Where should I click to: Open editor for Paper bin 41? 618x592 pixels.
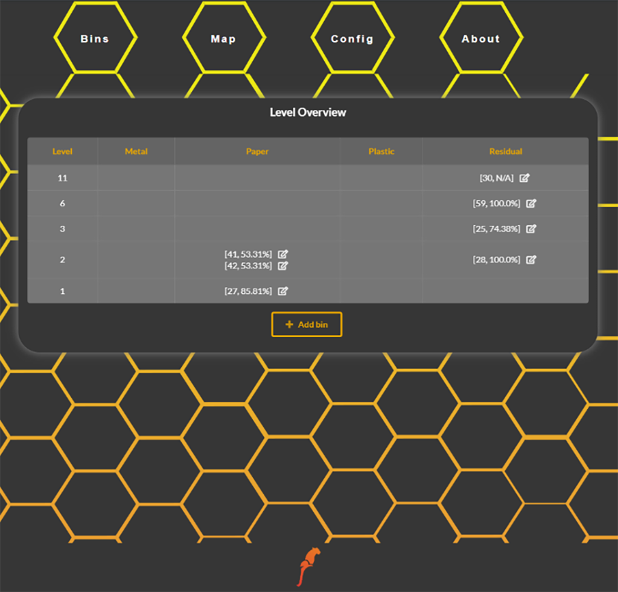282,254
